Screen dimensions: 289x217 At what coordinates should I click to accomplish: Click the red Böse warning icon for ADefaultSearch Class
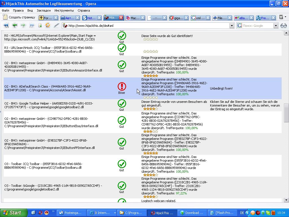click(x=122, y=86)
